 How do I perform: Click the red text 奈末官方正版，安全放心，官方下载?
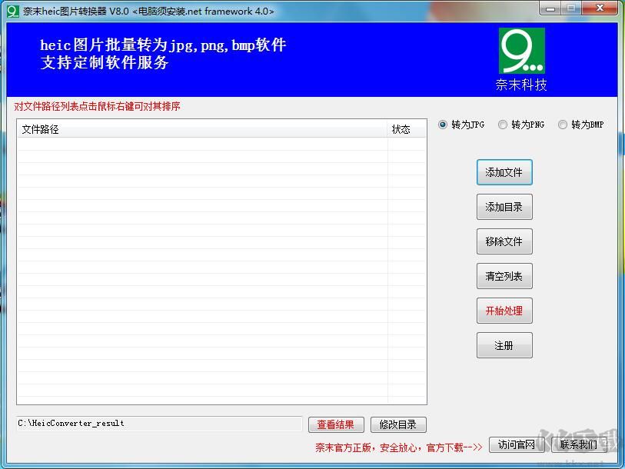pyautogui.click(x=398, y=448)
